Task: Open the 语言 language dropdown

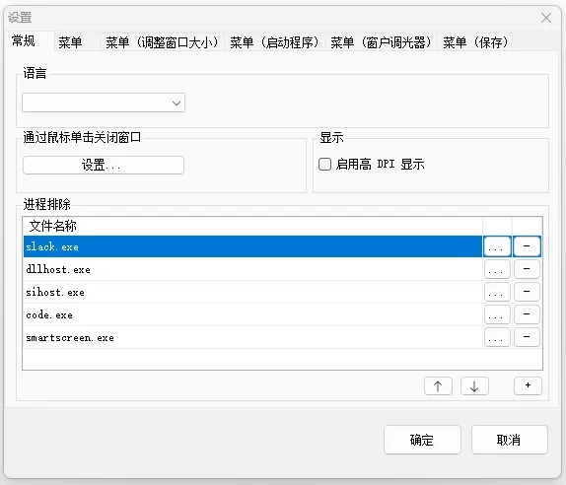Action: coord(104,103)
